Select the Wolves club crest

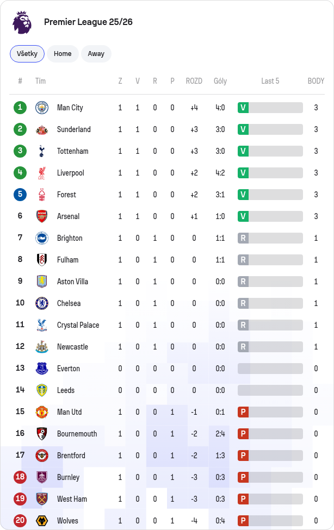[x=42, y=521]
